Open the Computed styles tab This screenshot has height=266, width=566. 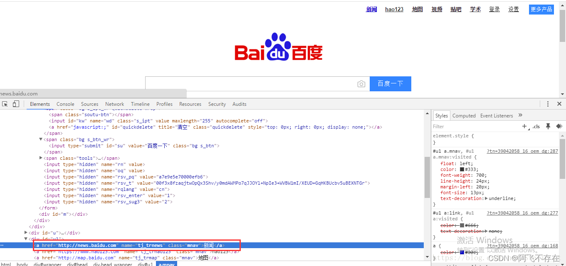tap(464, 115)
